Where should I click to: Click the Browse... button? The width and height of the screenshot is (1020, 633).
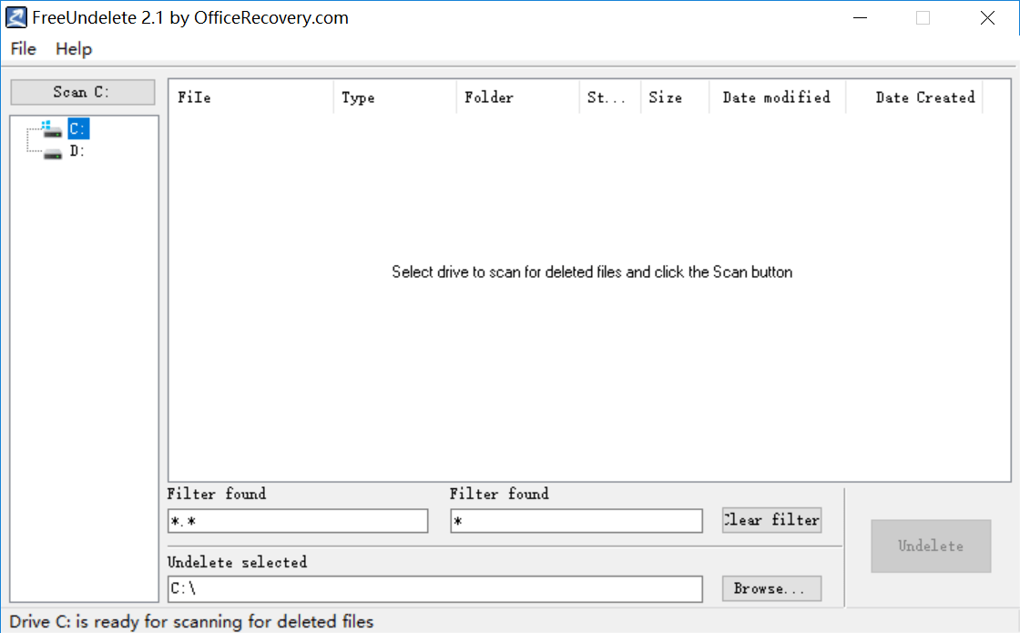click(771, 588)
